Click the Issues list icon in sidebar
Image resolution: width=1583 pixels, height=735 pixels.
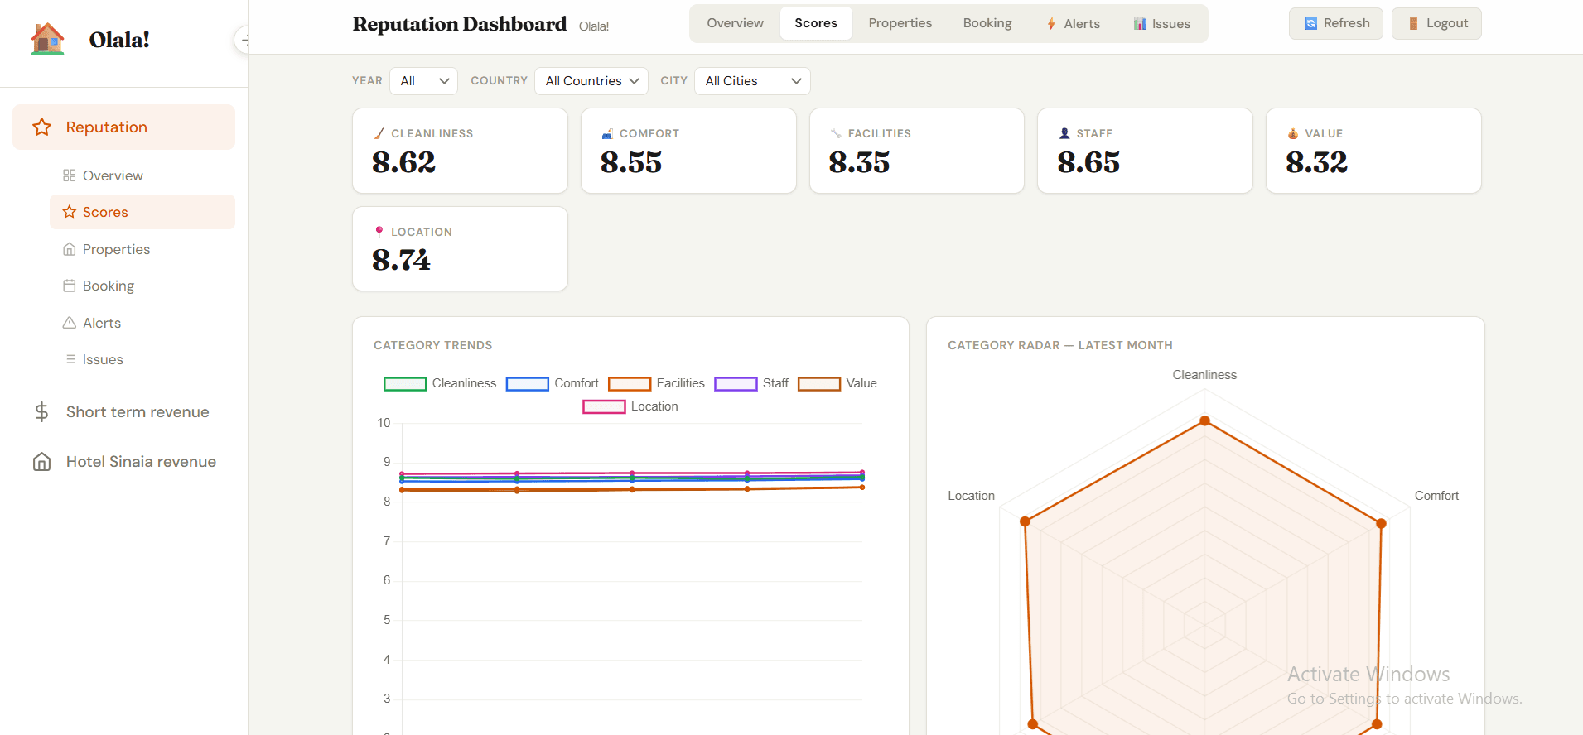tap(70, 359)
